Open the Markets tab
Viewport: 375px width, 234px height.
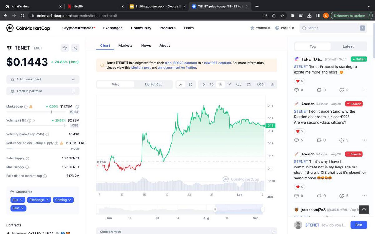coord(126,46)
